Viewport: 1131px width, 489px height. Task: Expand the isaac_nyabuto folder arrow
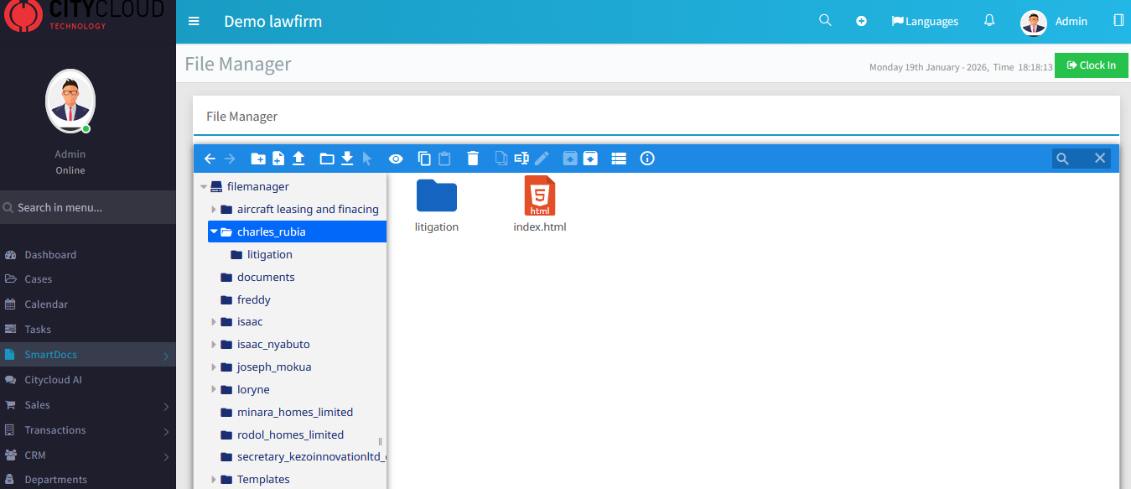coord(214,345)
